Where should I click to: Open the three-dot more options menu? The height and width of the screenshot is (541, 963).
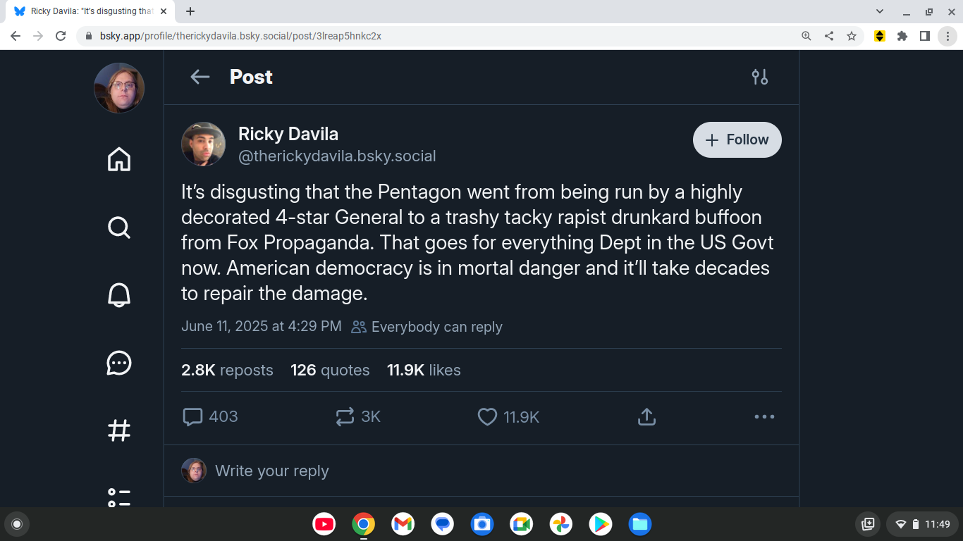[764, 417]
